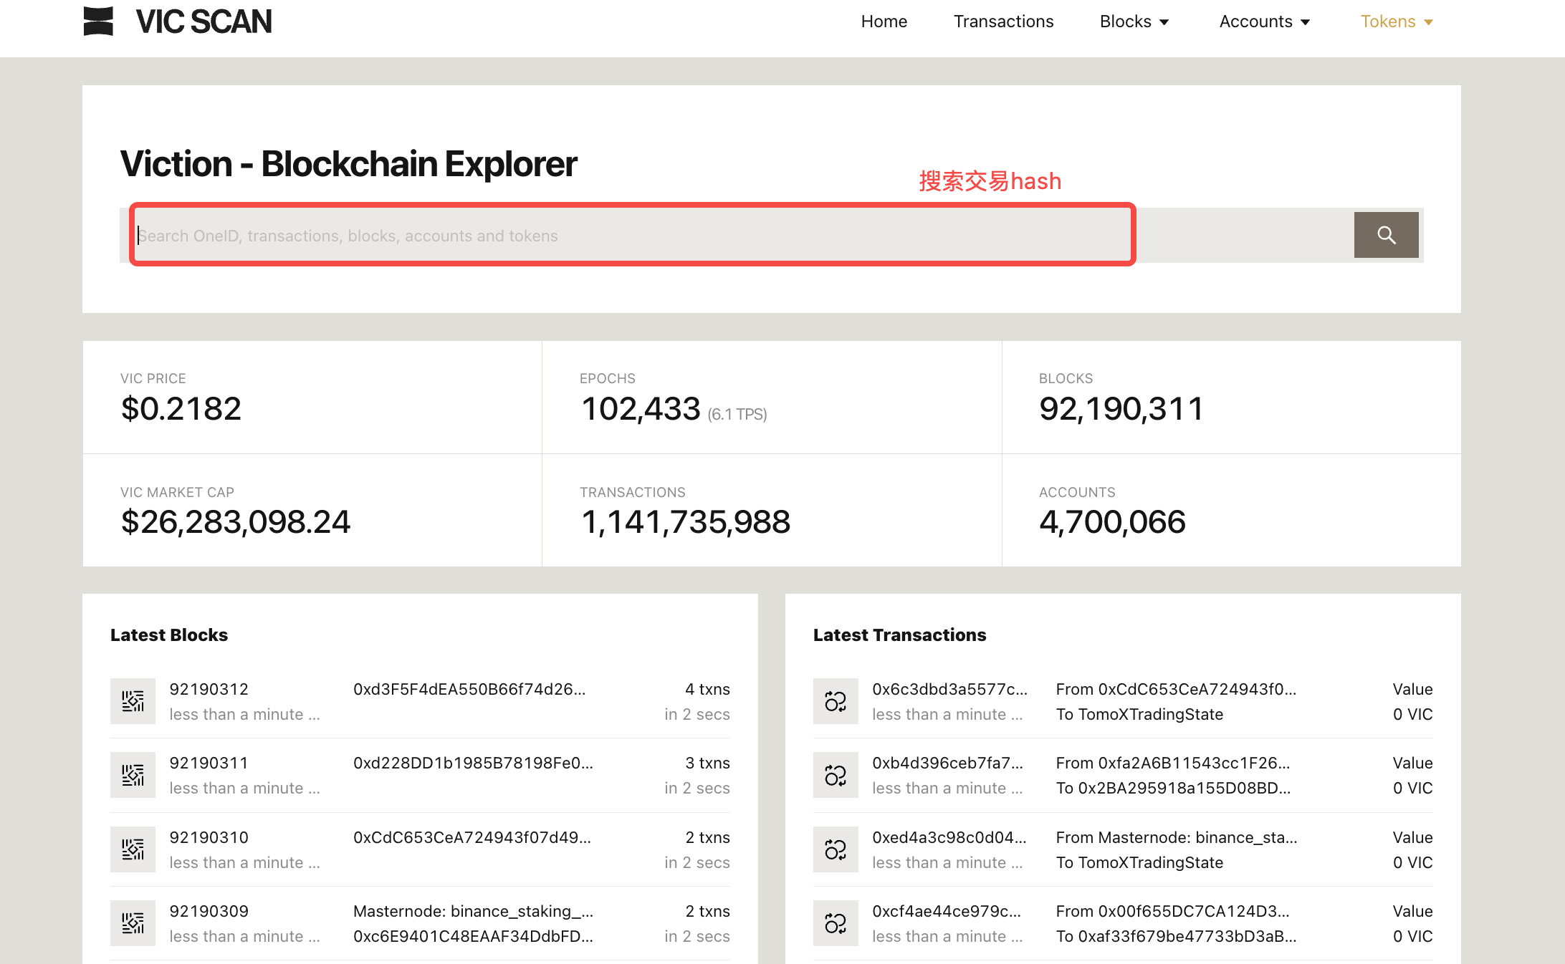This screenshot has height=964, width=1565.
Task: Click the magnifying glass search button
Action: click(x=1385, y=235)
